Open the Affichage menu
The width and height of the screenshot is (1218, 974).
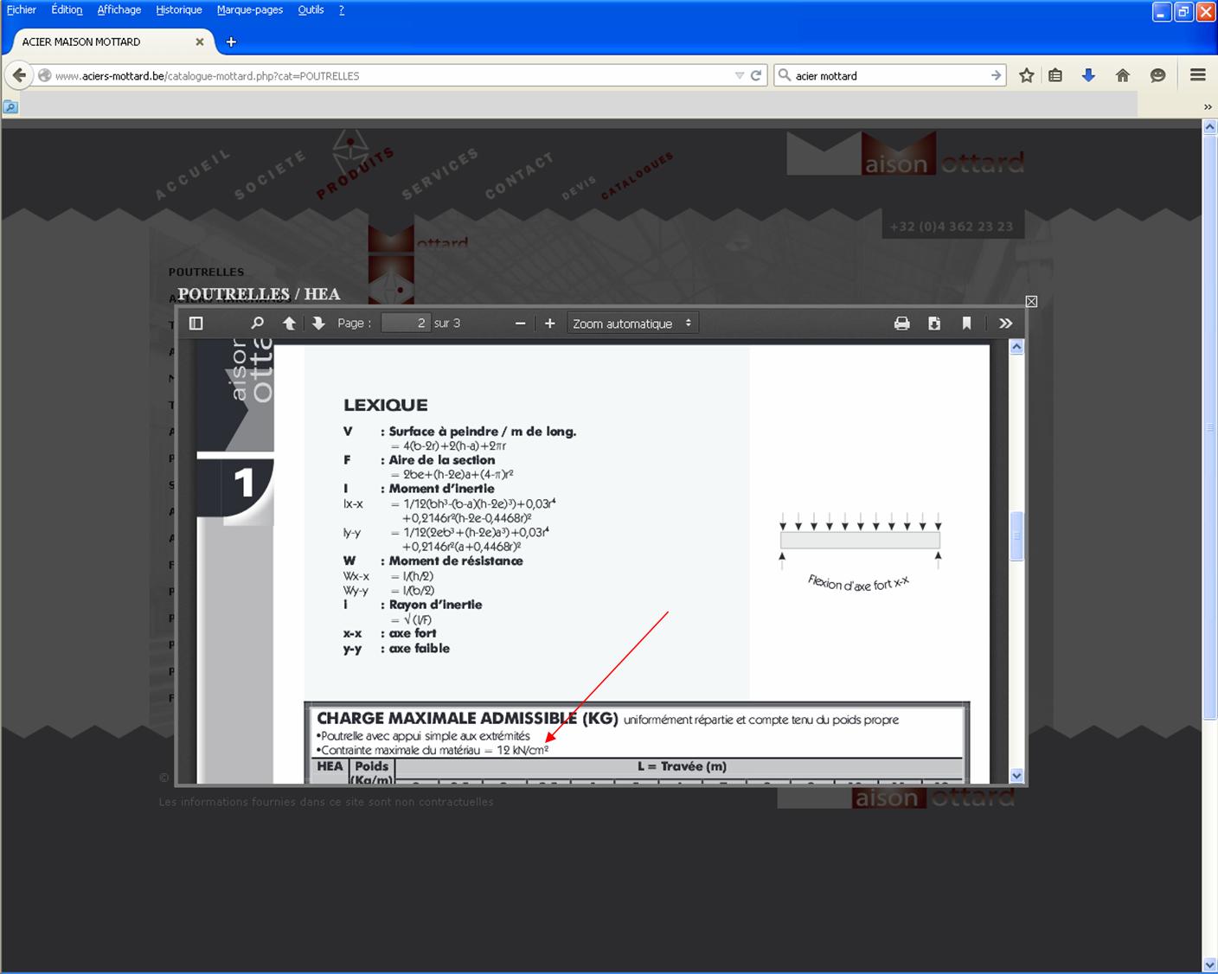pyautogui.click(x=119, y=10)
